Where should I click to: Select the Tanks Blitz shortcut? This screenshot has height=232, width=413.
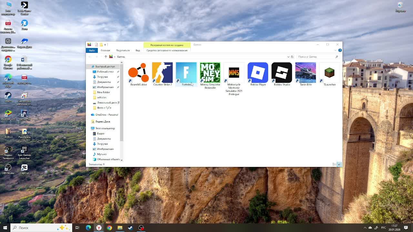pos(306,74)
